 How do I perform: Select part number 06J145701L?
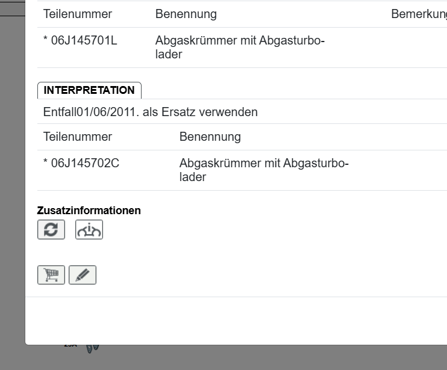click(84, 41)
